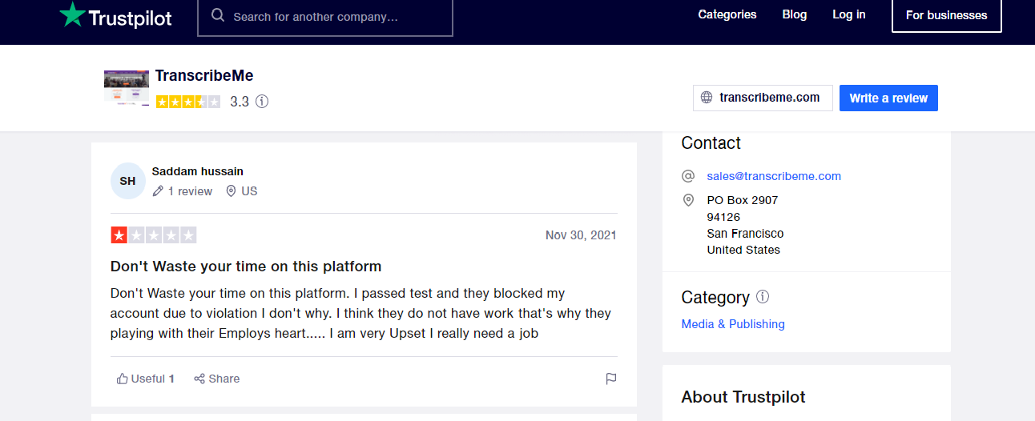Open the Media & Publishing category link
Image resolution: width=1035 pixels, height=421 pixels.
(x=733, y=324)
